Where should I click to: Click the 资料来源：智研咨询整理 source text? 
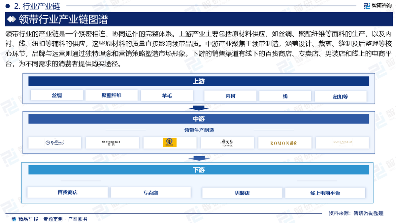tap(356, 213)
